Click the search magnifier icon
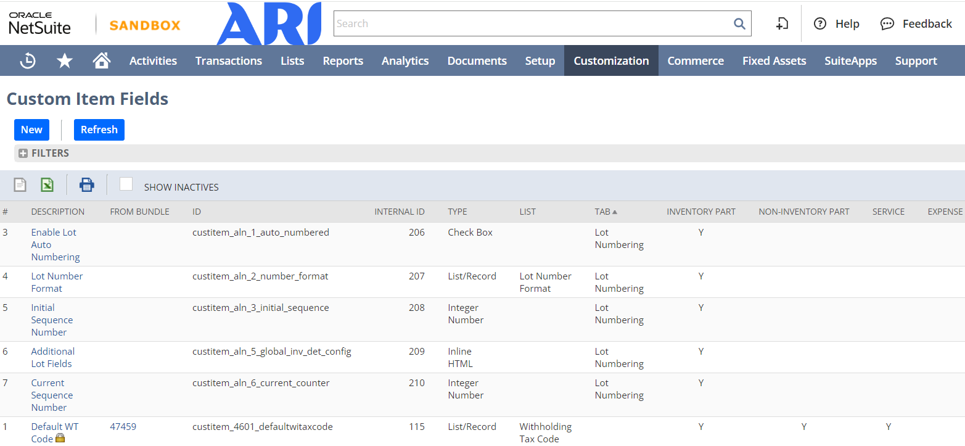Image resolution: width=965 pixels, height=446 pixels. coord(739,23)
